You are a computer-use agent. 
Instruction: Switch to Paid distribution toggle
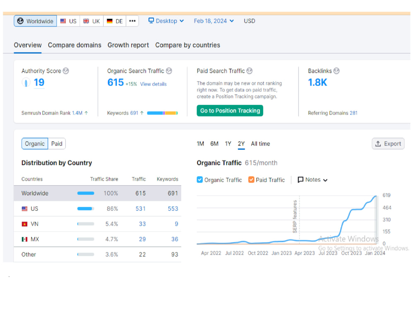click(x=57, y=144)
